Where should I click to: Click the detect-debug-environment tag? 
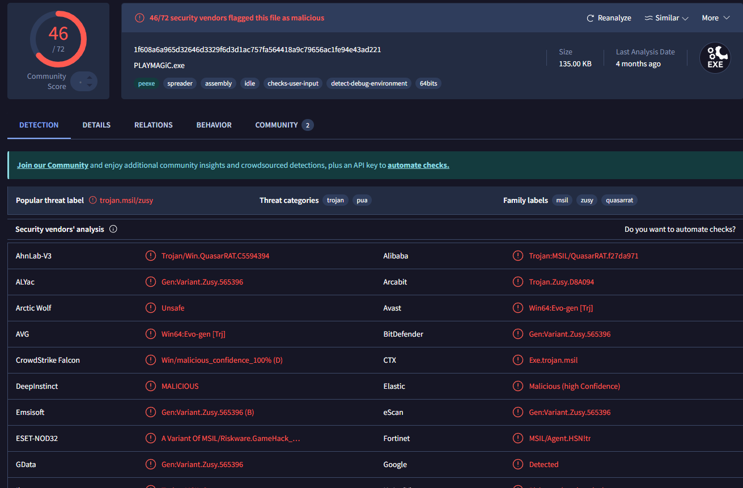tap(369, 83)
